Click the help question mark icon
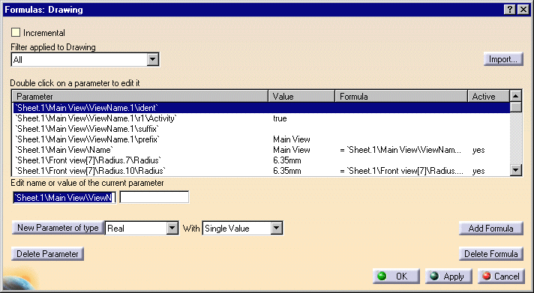 tap(509, 10)
